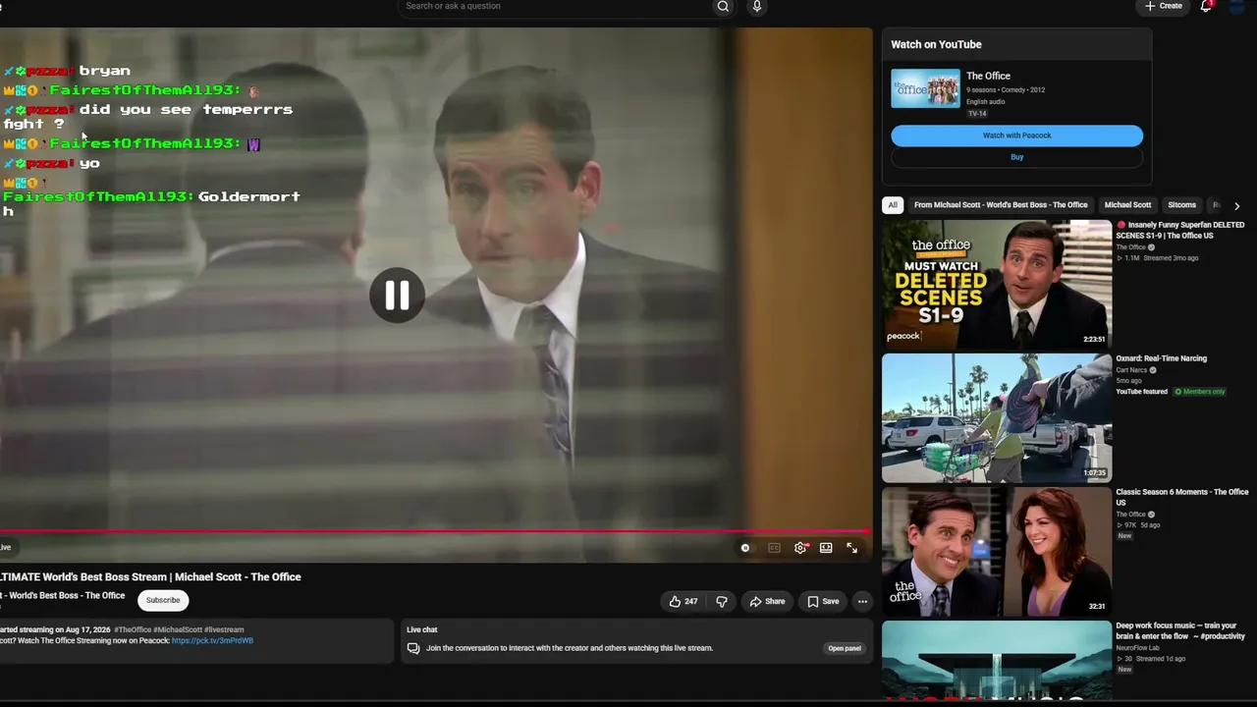Click the 'Members only' badge
The height and width of the screenshot is (707, 1257).
tap(1200, 392)
